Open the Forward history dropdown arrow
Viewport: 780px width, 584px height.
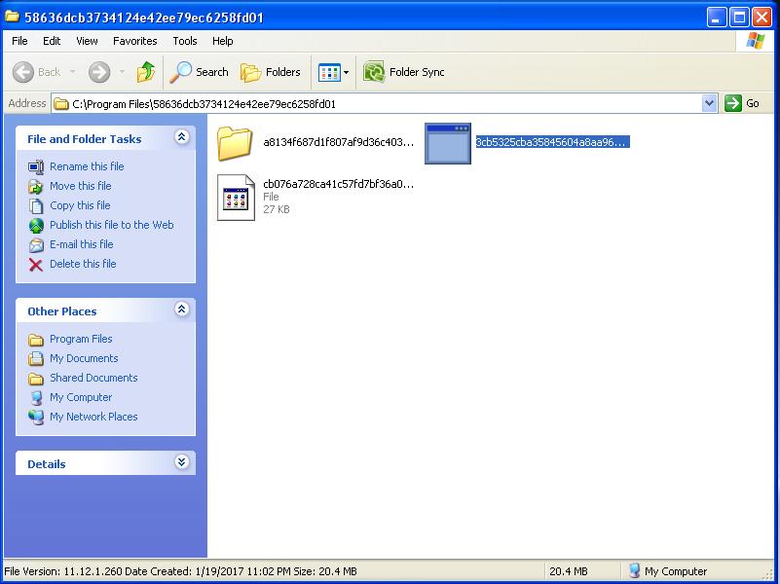point(122,72)
